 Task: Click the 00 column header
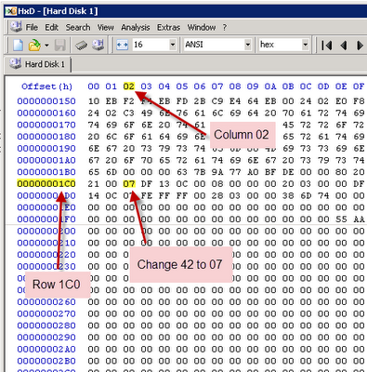(94, 86)
